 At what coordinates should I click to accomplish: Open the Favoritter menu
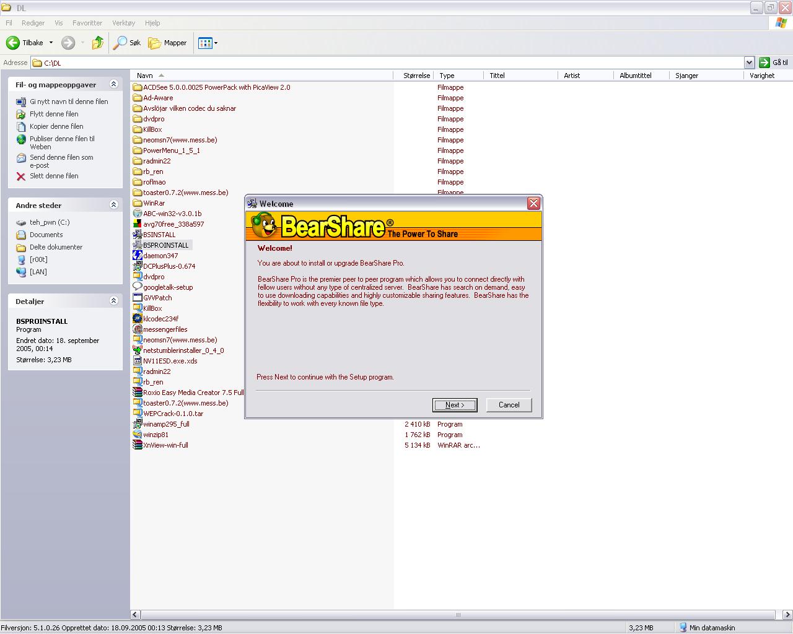pyautogui.click(x=87, y=23)
